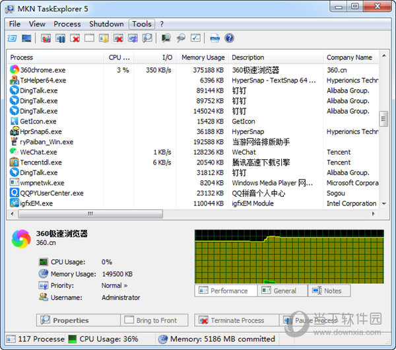Viewport: 396px width, 350px height.
Task: Open the Shutdown menu
Action: click(x=106, y=24)
